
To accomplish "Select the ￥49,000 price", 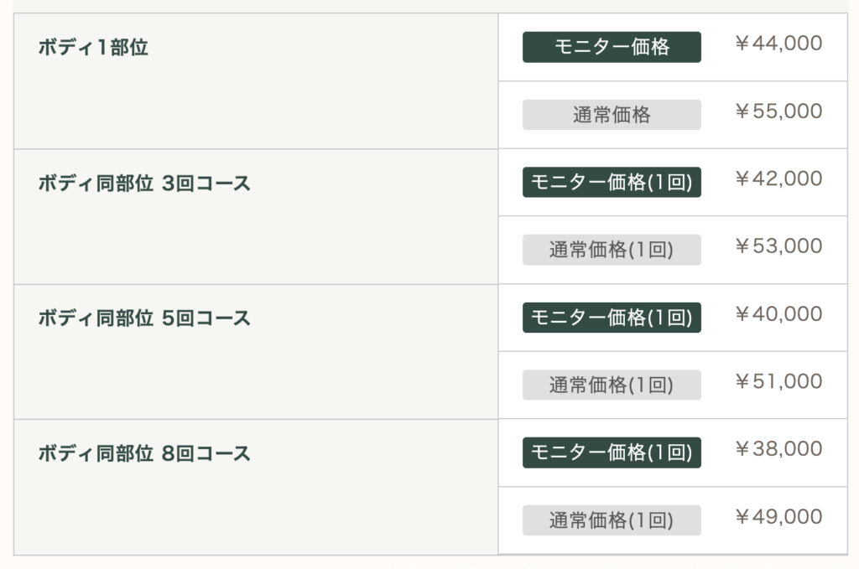I will point(778,517).
